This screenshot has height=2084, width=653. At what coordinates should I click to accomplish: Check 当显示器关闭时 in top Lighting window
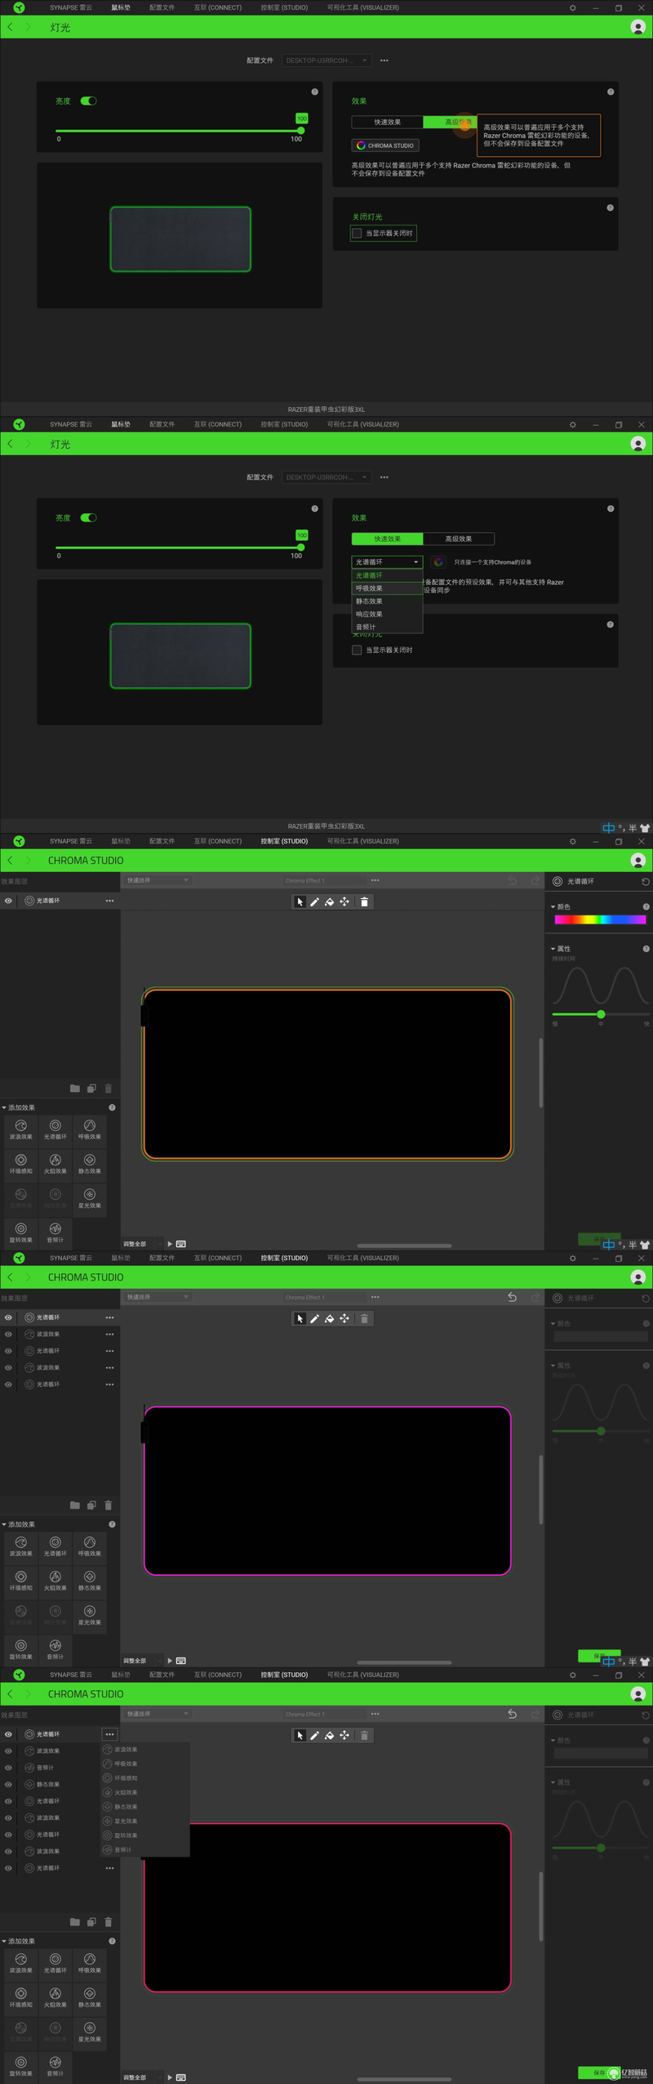357,234
